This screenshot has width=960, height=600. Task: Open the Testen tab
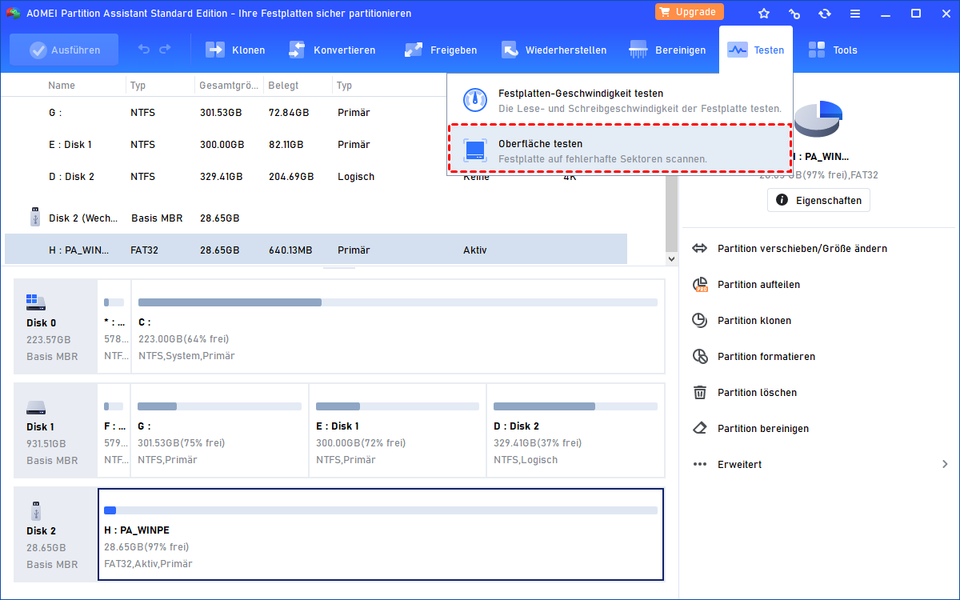point(756,50)
